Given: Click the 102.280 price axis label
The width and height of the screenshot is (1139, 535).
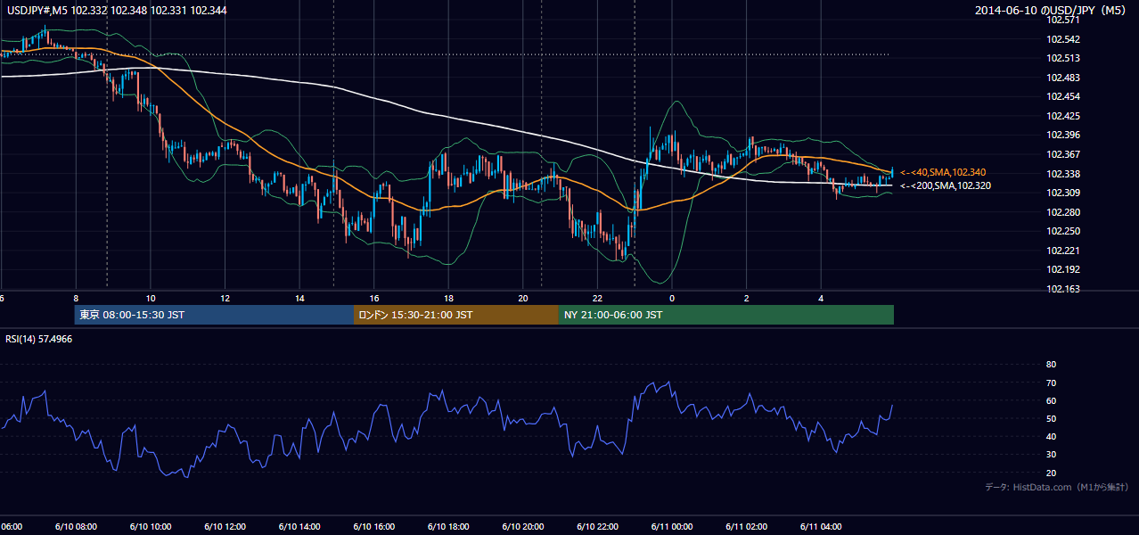Looking at the screenshot, I should click(x=1063, y=212).
